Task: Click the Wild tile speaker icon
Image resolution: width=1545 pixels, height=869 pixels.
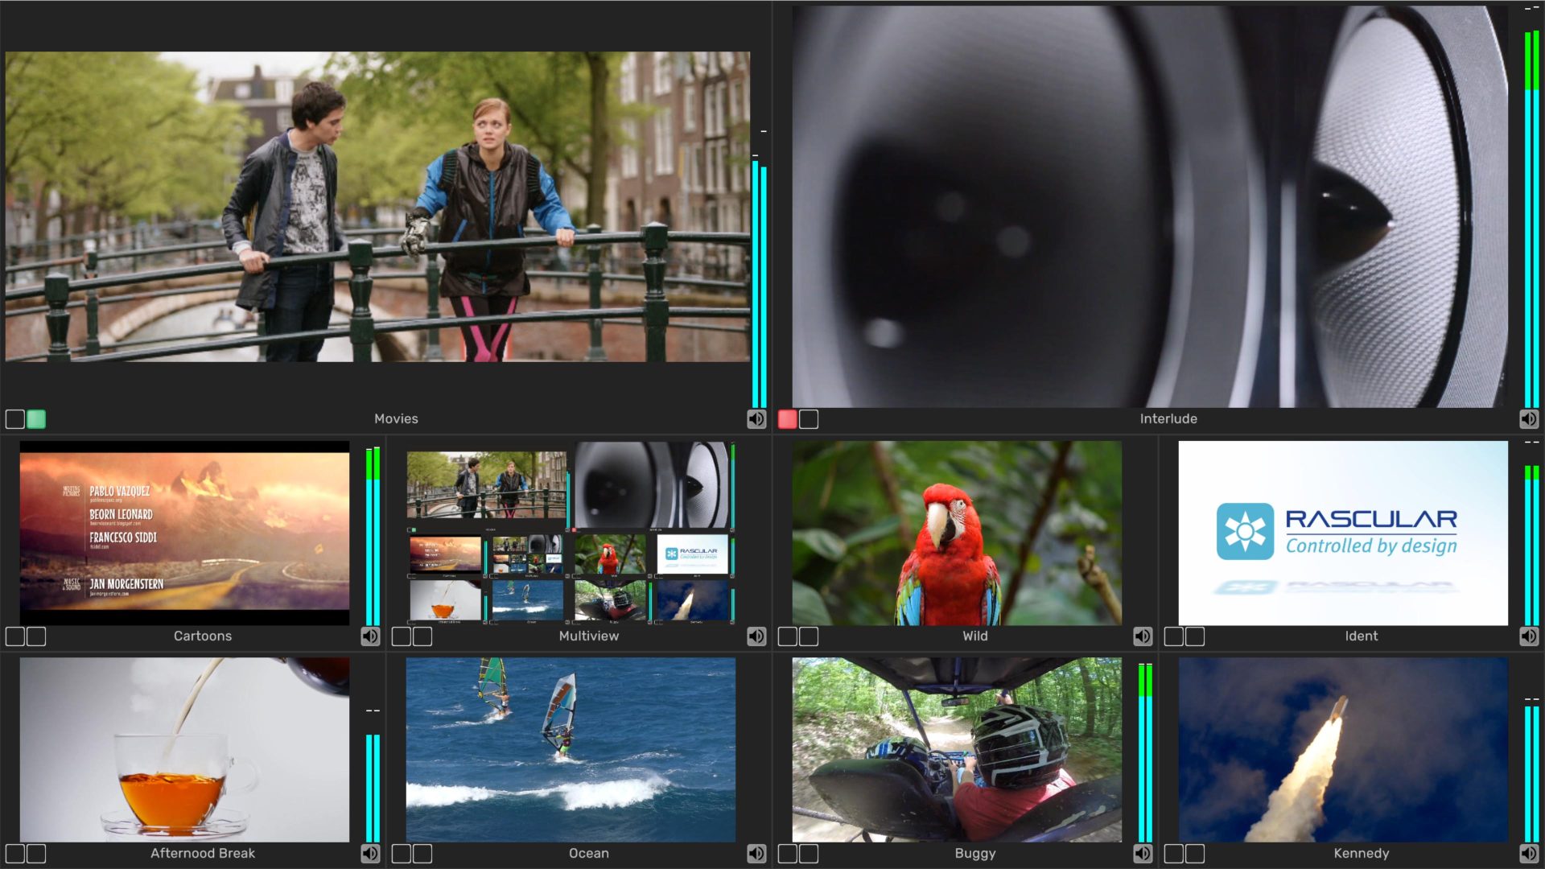Action: pyautogui.click(x=1143, y=636)
